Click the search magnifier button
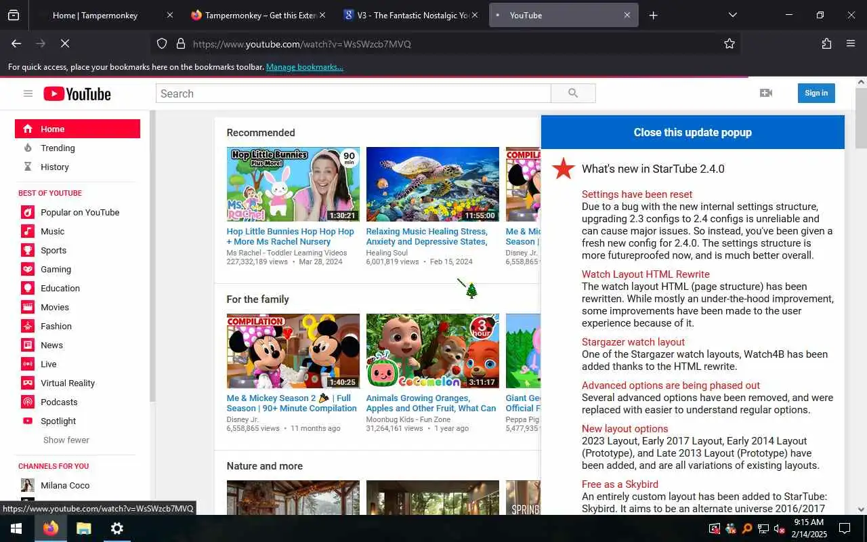Image resolution: width=867 pixels, height=542 pixels. pos(573,93)
